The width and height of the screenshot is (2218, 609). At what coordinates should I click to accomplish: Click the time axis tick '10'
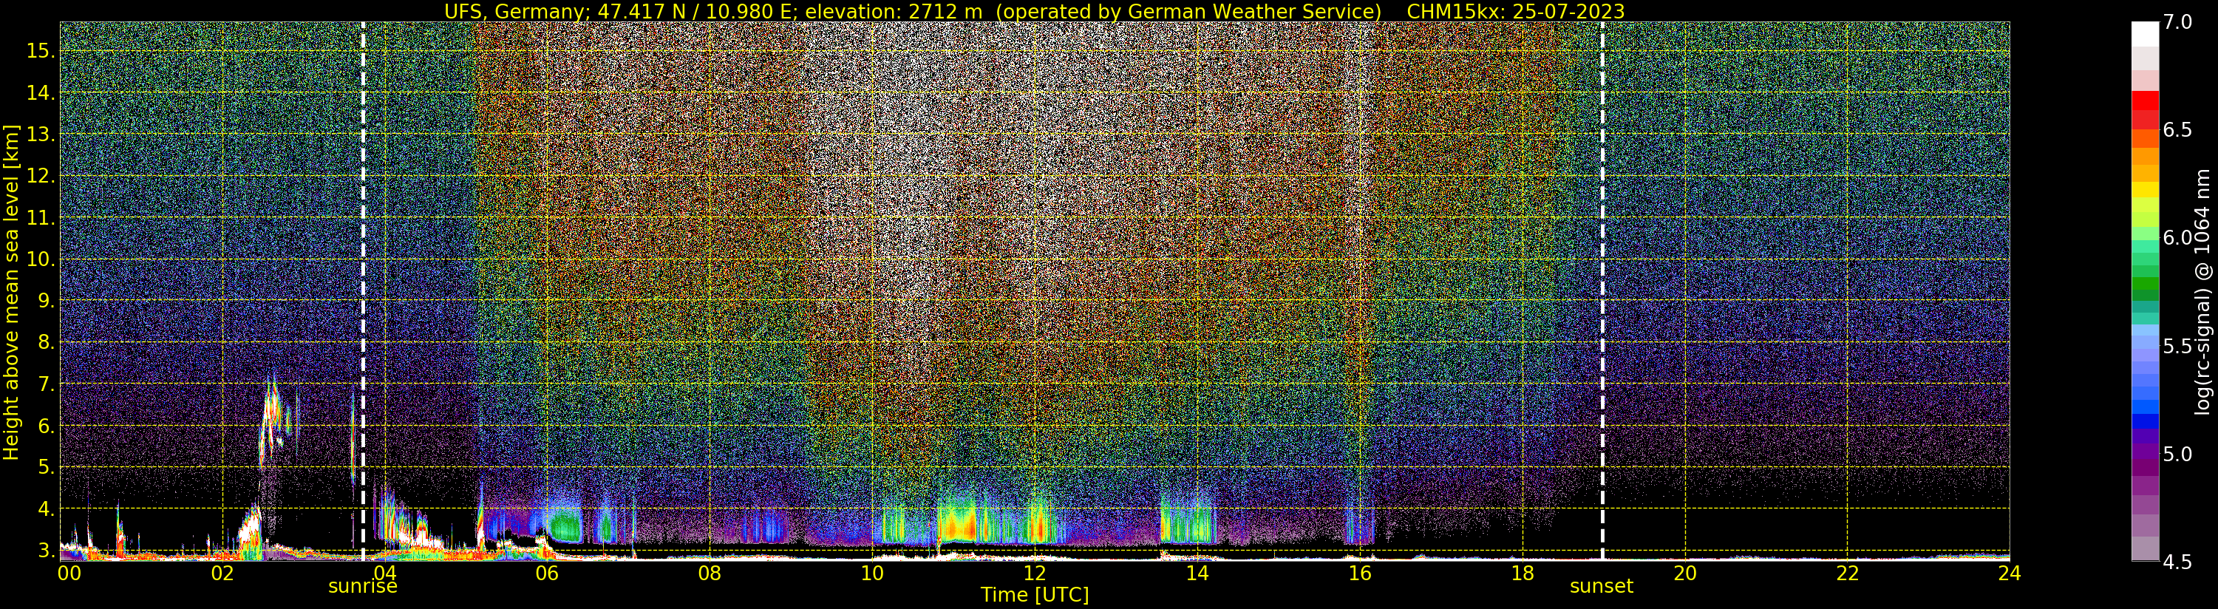pos(872,573)
